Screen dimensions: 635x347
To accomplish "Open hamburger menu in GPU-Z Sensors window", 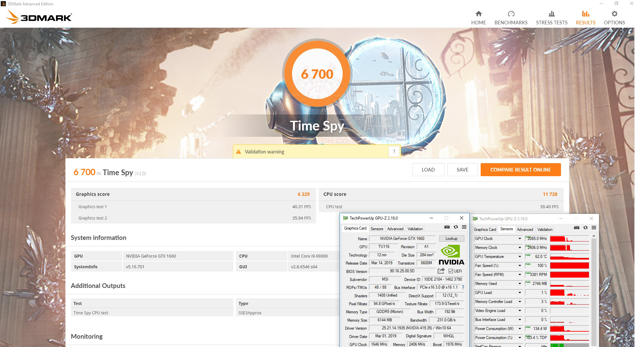I will (594, 228).
